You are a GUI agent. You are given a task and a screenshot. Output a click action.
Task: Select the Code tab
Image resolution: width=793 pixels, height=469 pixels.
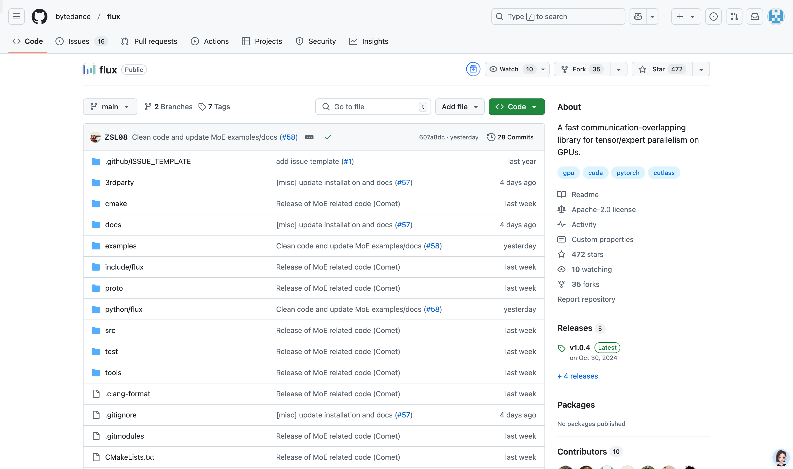[x=28, y=41]
